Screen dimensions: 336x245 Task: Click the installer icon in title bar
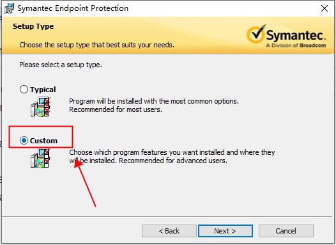pos(9,8)
